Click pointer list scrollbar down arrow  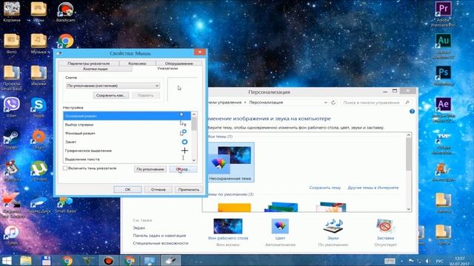pyautogui.click(x=194, y=160)
